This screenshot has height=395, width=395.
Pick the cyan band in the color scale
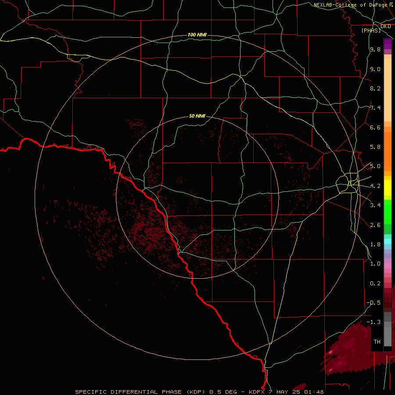pyautogui.click(x=388, y=241)
